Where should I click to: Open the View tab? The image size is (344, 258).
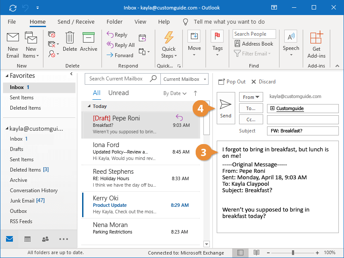[140, 22]
